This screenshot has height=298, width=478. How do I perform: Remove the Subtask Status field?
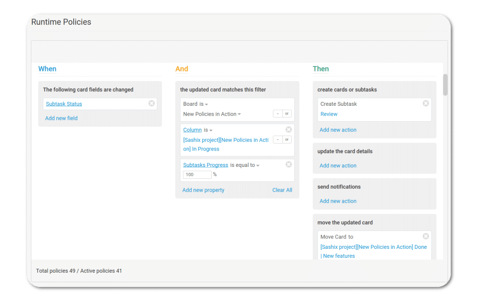tap(152, 103)
